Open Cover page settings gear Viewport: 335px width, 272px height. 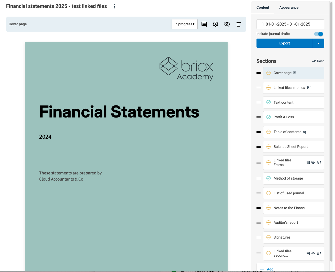[x=216, y=24]
